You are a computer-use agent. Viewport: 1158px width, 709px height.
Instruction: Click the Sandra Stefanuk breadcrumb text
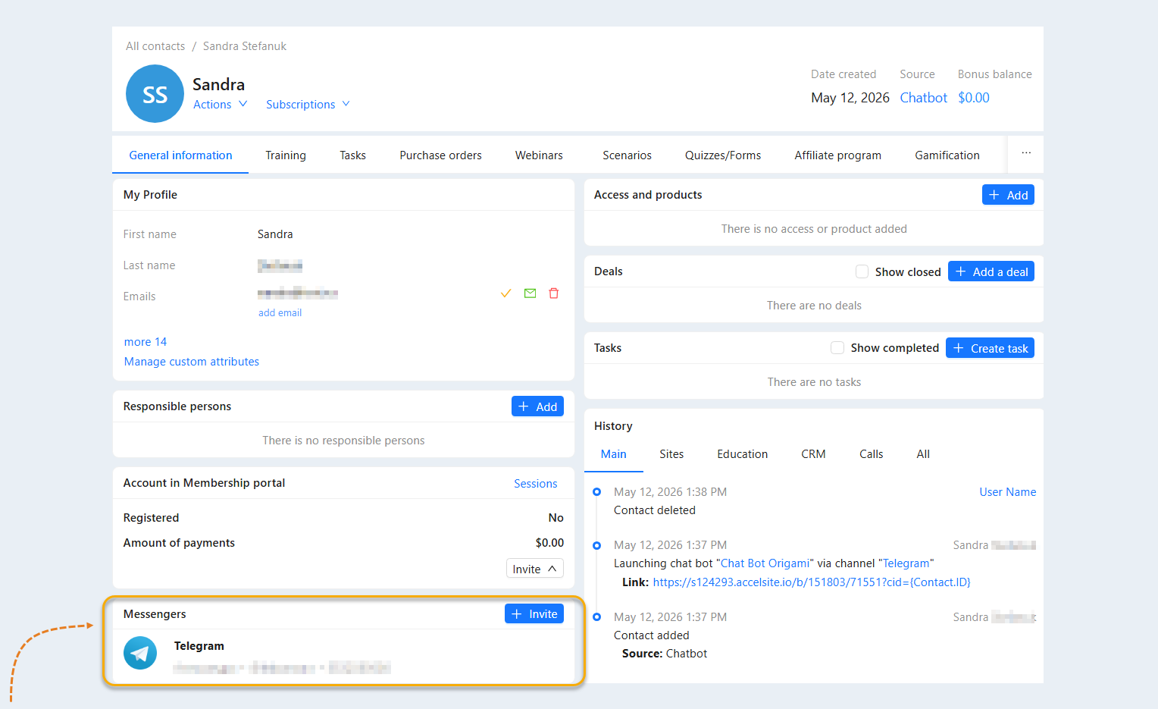(245, 46)
